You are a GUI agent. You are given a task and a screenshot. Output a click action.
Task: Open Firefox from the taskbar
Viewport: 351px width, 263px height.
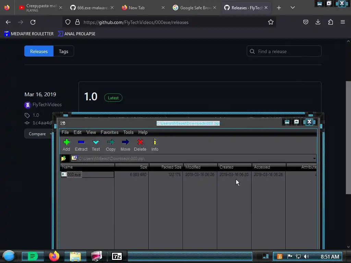click(x=54, y=256)
